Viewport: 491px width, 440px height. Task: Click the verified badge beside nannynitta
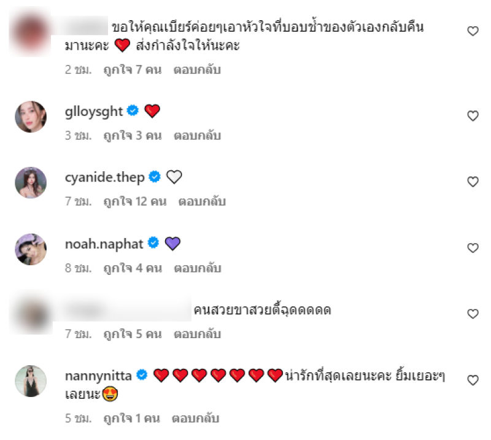(x=142, y=374)
